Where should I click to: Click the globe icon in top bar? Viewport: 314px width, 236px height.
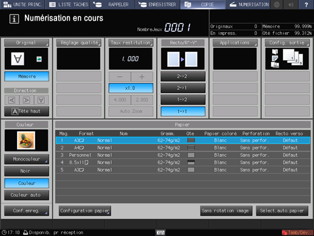tap(277, 4)
